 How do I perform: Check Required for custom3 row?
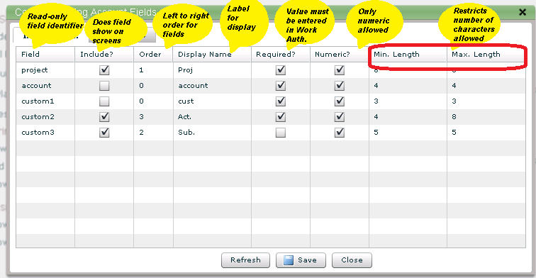[281, 133]
